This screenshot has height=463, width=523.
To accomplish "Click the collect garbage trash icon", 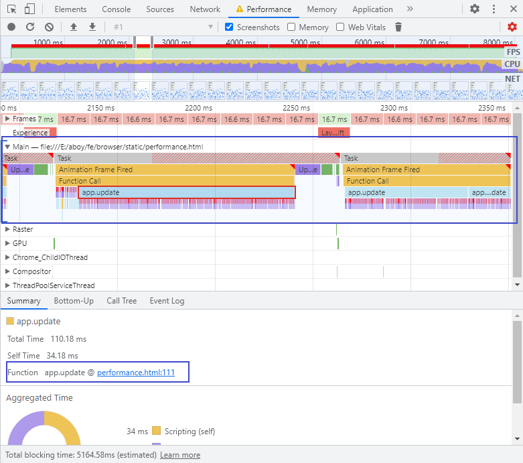I will point(398,27).
